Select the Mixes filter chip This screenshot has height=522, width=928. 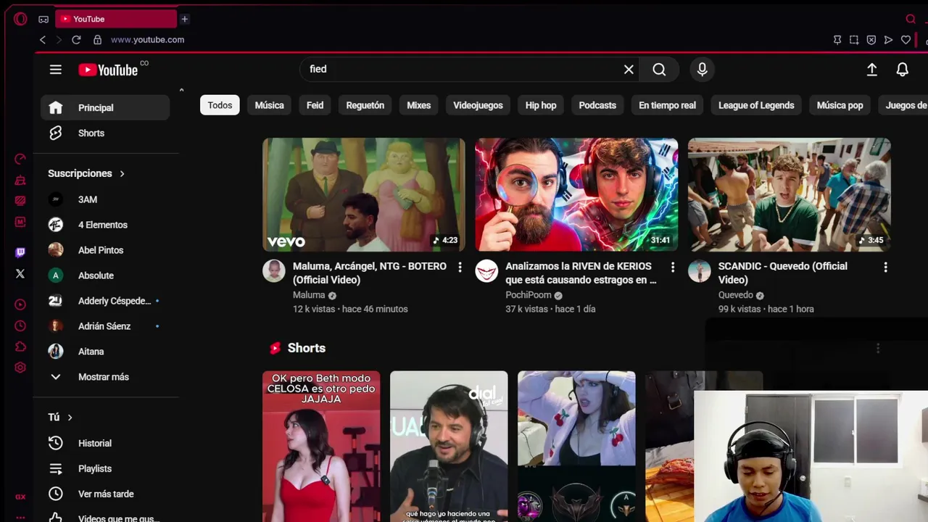tap(419, 105)
